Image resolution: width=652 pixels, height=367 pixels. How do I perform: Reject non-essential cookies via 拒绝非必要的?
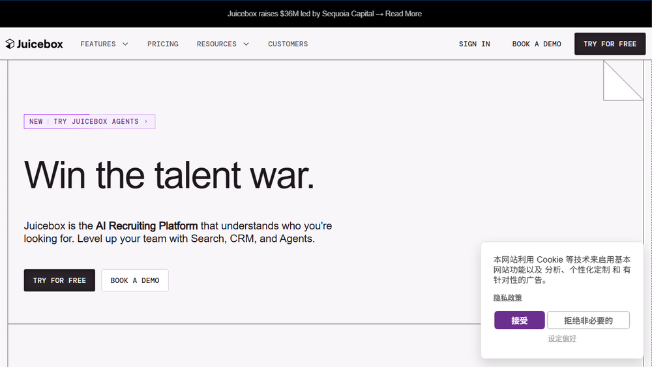pyautogui.click(x=588, y=320)
